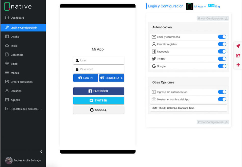Click the Usuarios person icon
This screenshot has height=167, width=242.
(7, 91)
